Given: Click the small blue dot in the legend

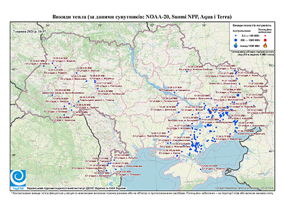Looking at the screenshot, I should point(236,36).
